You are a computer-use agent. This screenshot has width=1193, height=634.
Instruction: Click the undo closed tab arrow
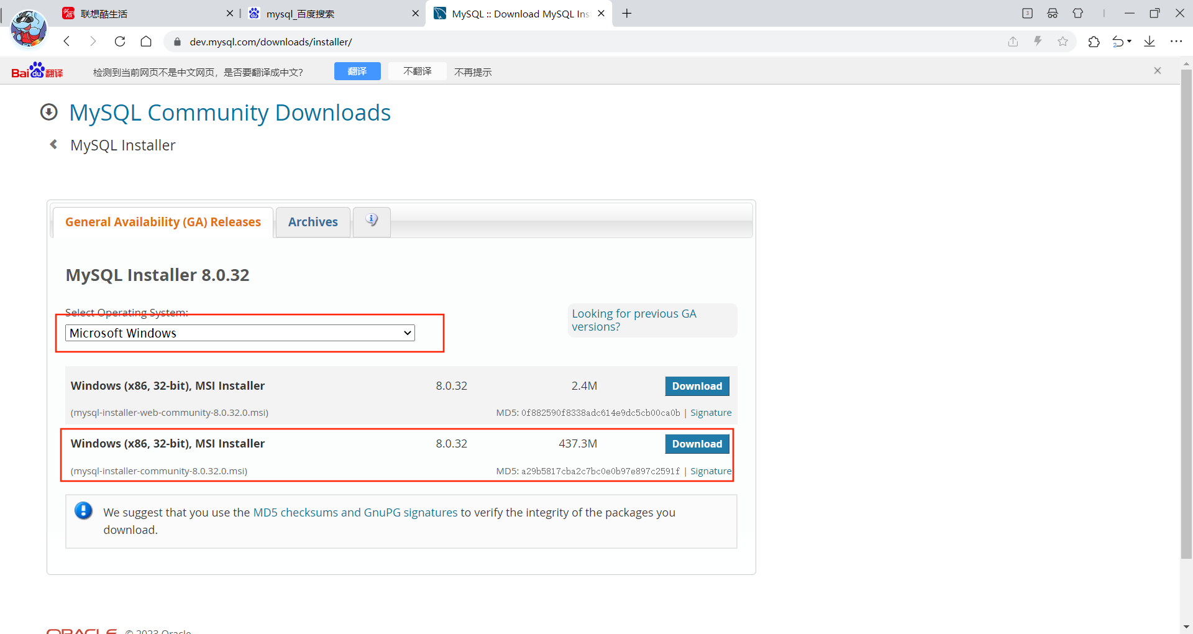pyautogui.click(x=1118, y=42)
